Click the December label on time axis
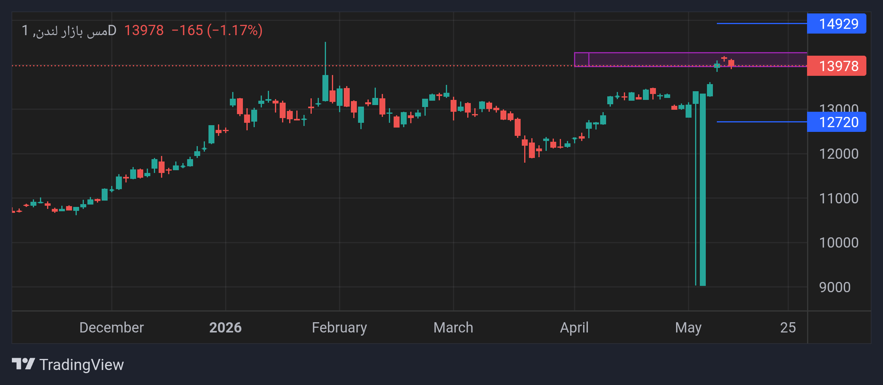 [x=112, y=328]
